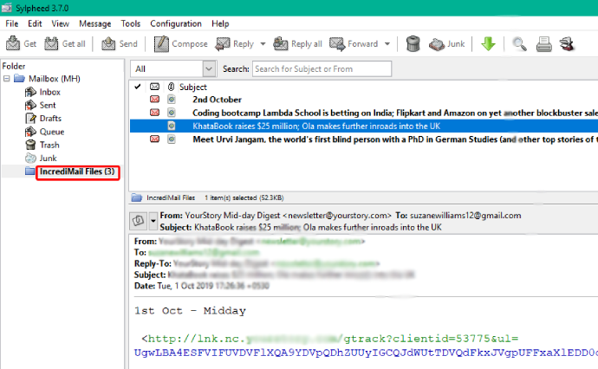Open the Forward dropdown arrow
Image resolution: width=598 pixels, height=369 pixels.
[387, 43]
